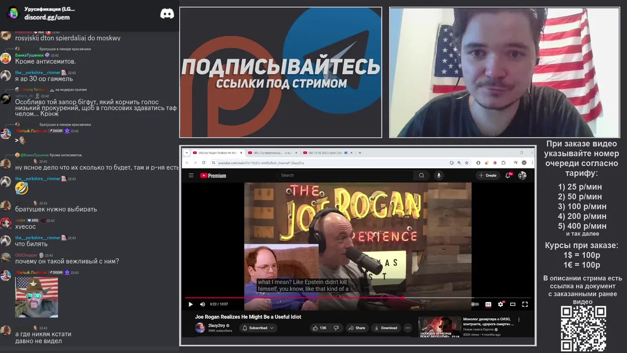The width and height of the screenshot is (627, 353).
Task: Open the 2lazy2try channel name link
Action: pyautogui.click(x=217, y=326)
